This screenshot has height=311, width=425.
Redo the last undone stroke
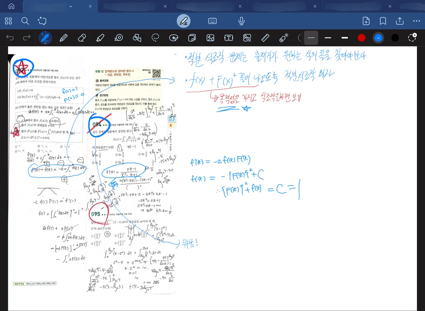(x=27, y=38)
